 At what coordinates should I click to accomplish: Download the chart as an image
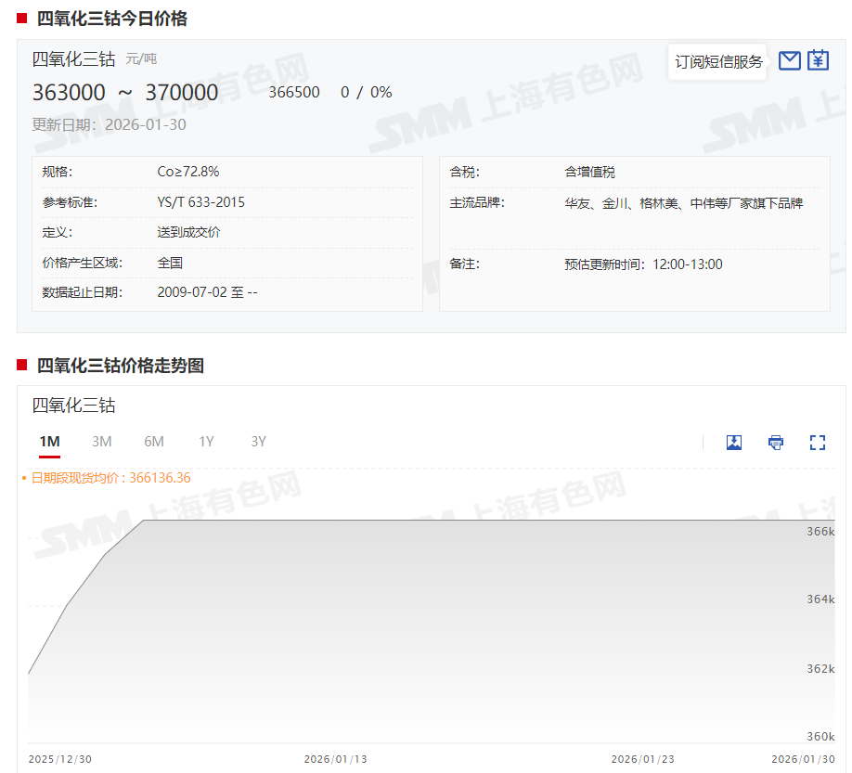[734, 443]
